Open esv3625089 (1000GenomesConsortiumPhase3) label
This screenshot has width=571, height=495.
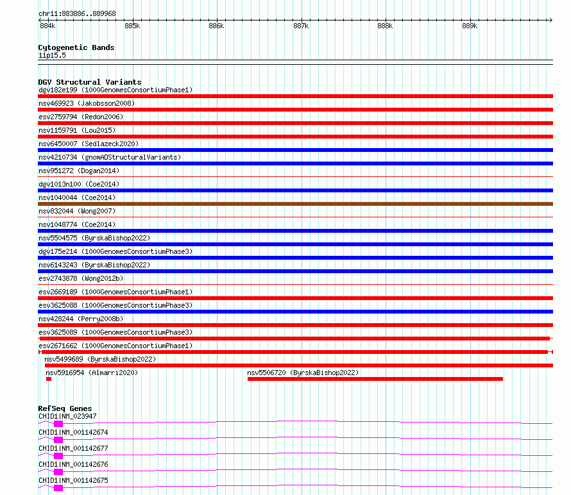[x=115, y=332]
